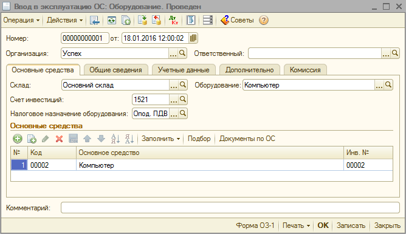Click the unpost document toolbar icon
406x234 pixels.
coord(156,20)
